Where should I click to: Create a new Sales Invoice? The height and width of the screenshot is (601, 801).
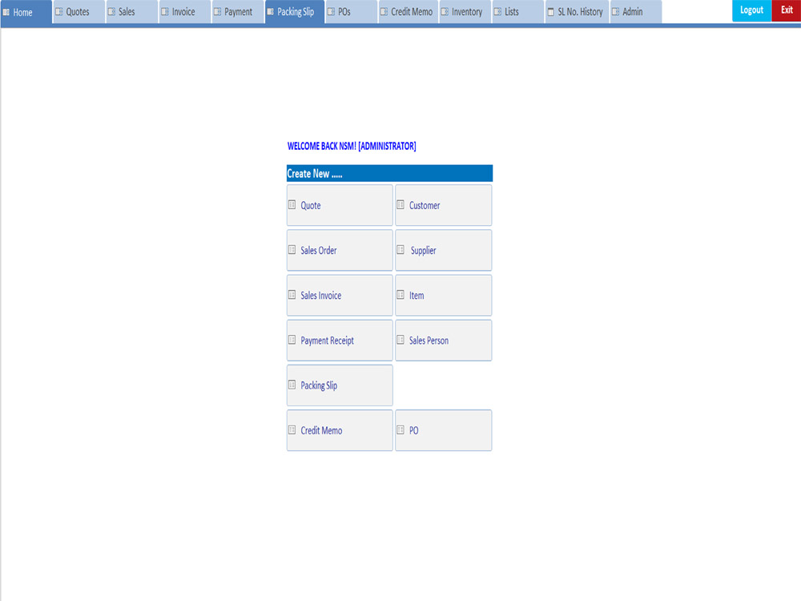pos(340,295)
